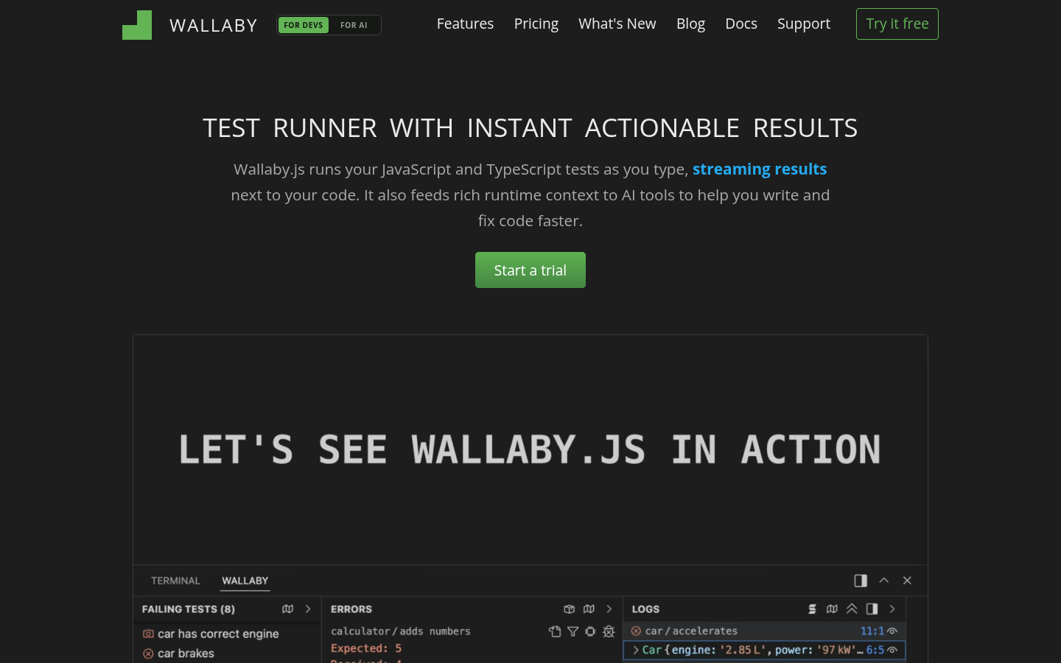This screenshot has height=663, width=1061.
Task: Expand the Errors section chevron
Action: [x=609, y=609]
